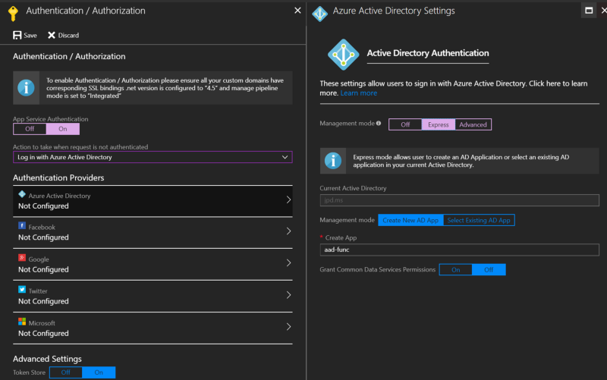Click the yellow key icon in header

pos(13,14)
